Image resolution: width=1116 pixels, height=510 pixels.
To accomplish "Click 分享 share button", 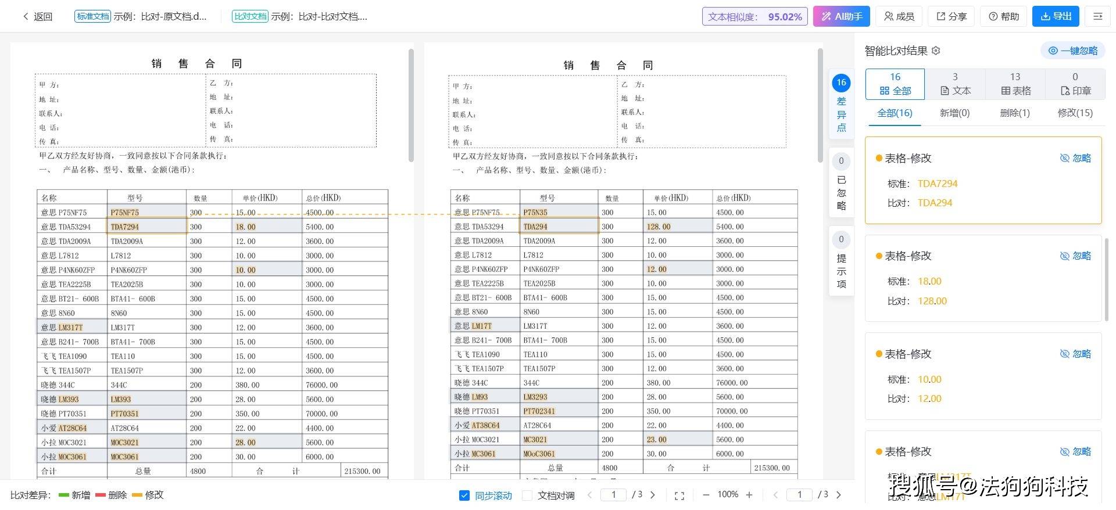I will (952, 17).
